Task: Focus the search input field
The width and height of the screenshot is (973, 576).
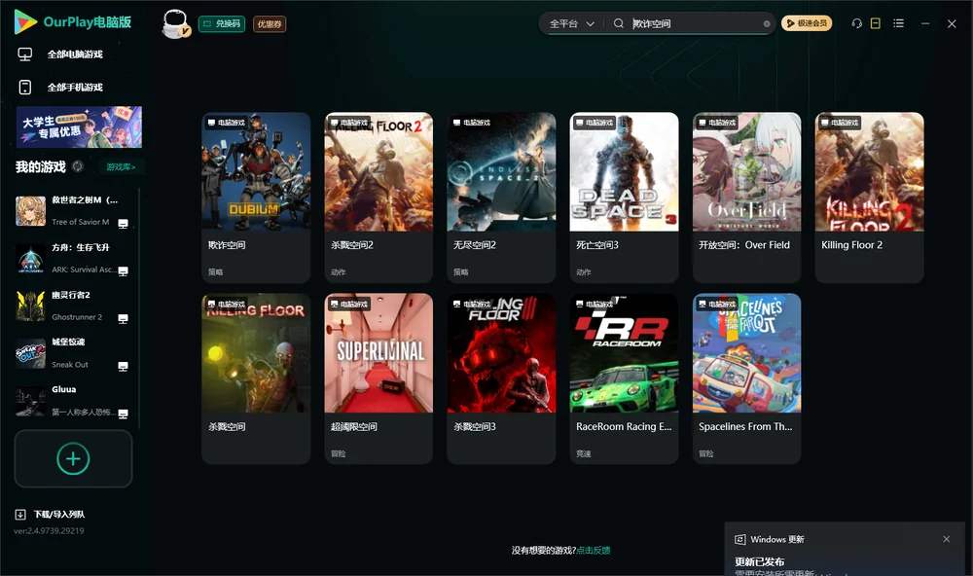Action: tap(695, 23)
